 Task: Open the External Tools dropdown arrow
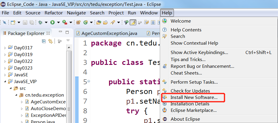pos(71,23)
